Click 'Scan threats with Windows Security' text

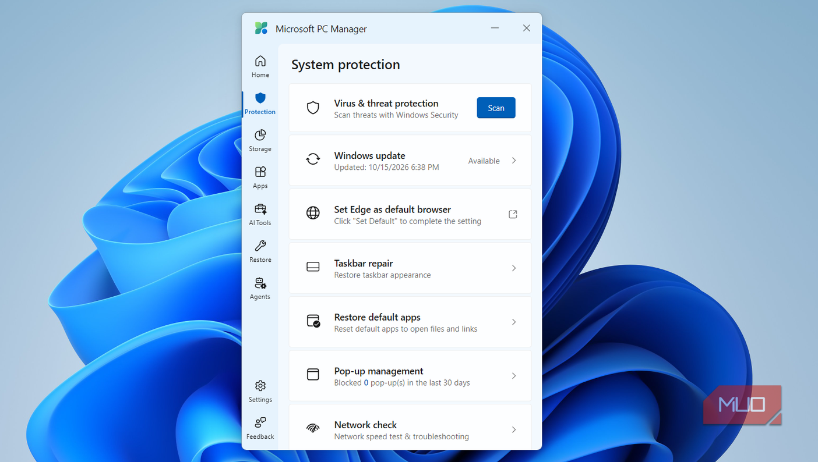[x=396, y=115]
